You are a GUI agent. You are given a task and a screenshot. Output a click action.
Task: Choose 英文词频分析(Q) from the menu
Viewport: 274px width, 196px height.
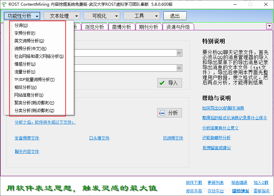tap(29, 41)
